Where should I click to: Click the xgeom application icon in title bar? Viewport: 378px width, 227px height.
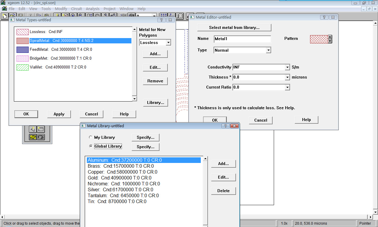point(3,3)
